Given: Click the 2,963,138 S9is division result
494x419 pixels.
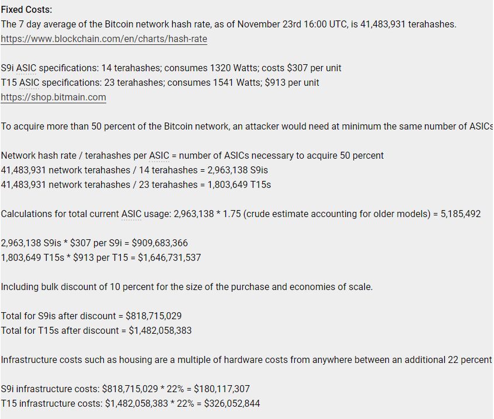Looking at the screenshot, I should pos(238,170).
